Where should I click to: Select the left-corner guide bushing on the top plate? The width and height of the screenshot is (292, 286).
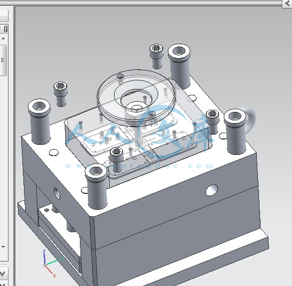click(x=39, y=121)
